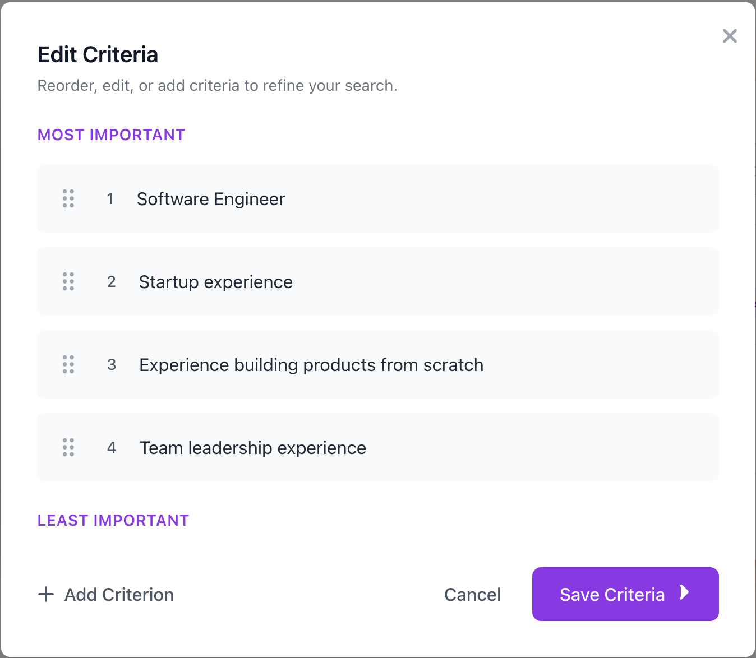This screenshot has width=756, height=658.
Task: Click the X icon to dismiss dialog
Action: pos(730,36)
